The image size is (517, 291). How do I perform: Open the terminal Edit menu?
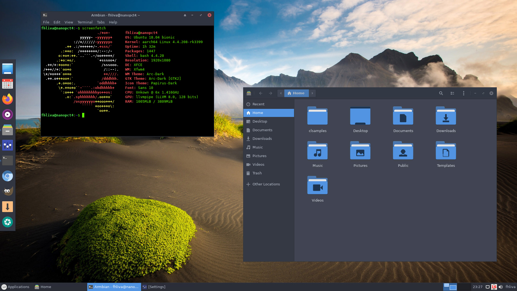pos(57,22)
